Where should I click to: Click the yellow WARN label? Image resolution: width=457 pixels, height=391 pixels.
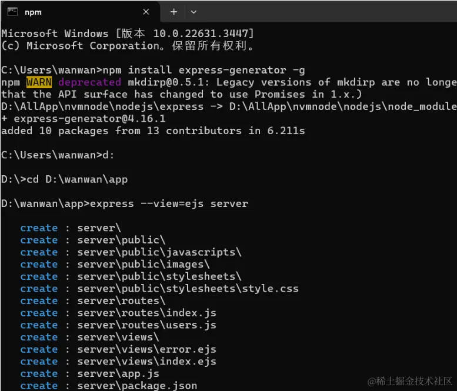tap(39, 82)
